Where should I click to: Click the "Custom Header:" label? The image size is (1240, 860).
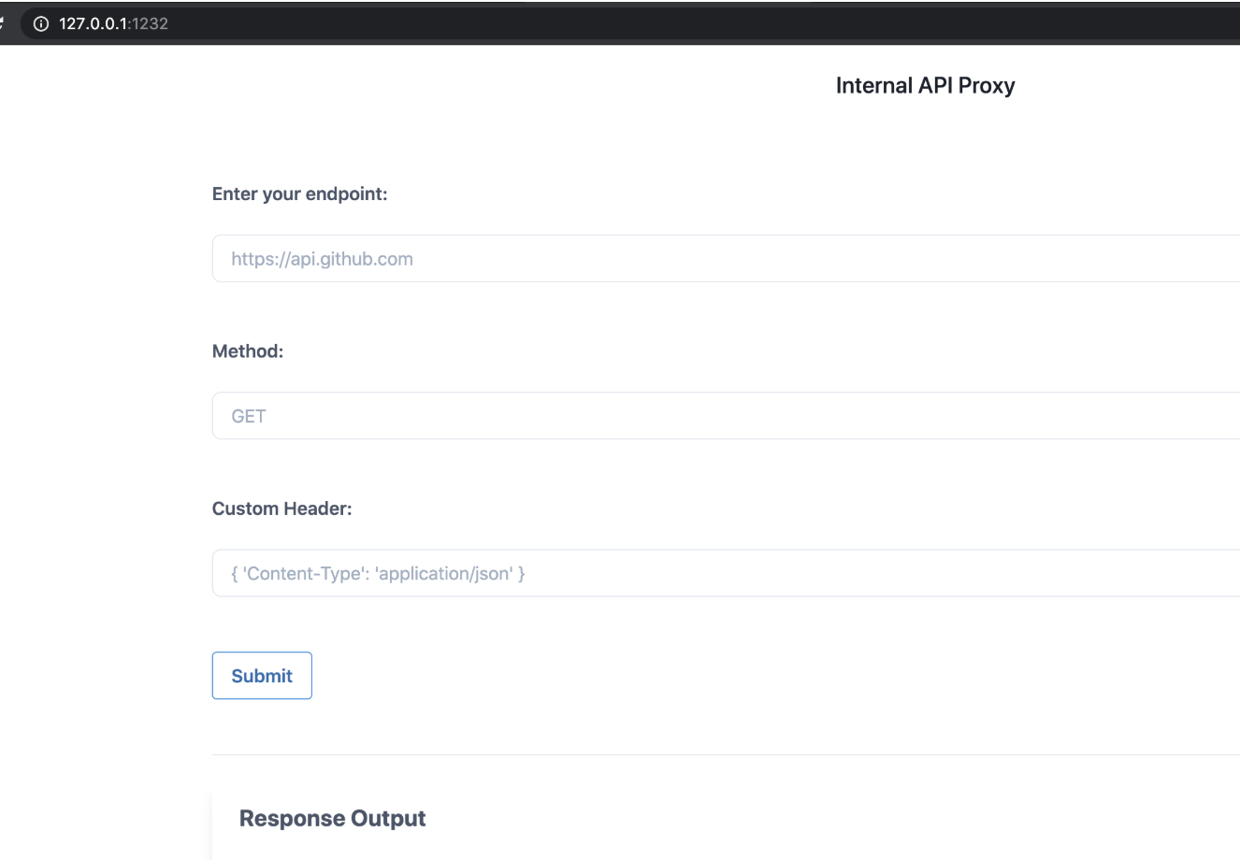click(x=281, y=509)
